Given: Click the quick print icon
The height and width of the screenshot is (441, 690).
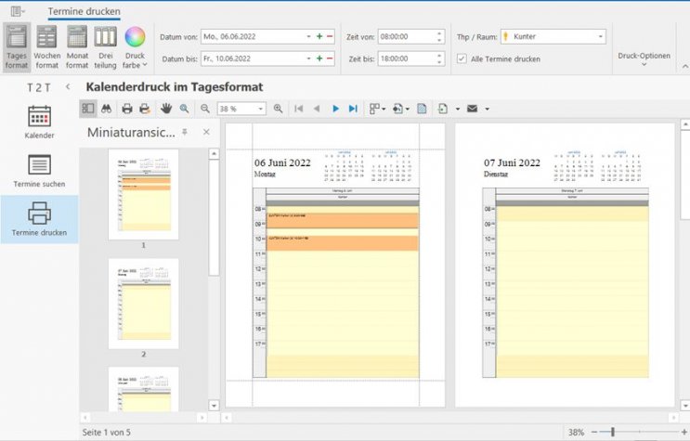Looking at the screenshot, I should (145, 109).
